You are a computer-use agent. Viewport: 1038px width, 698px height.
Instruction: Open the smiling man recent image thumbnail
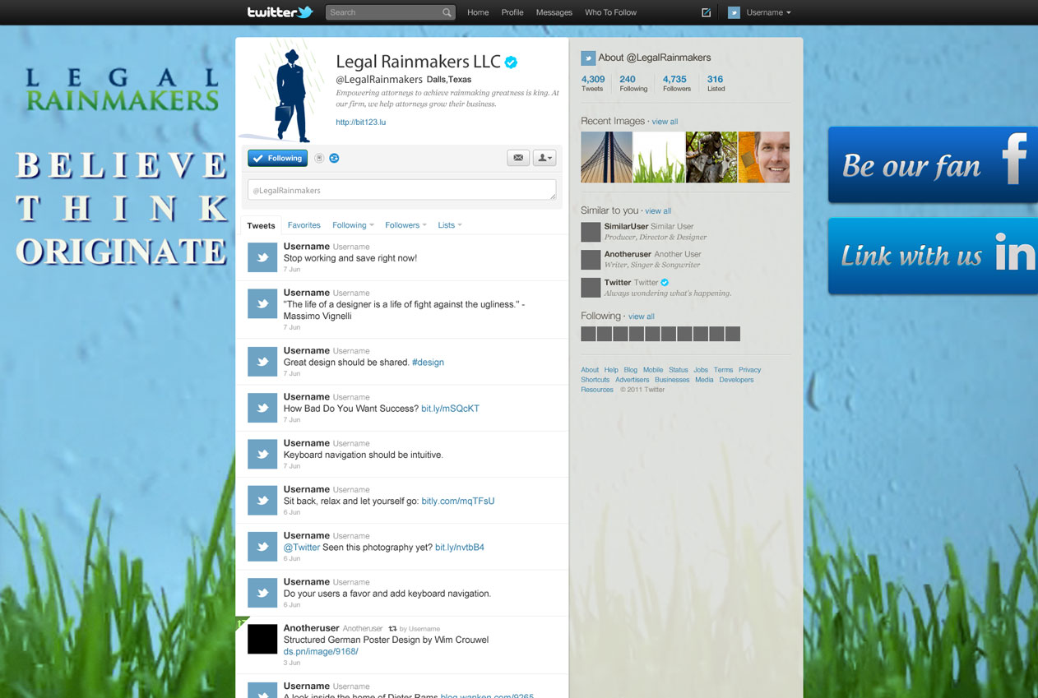[x=763, y=157]
